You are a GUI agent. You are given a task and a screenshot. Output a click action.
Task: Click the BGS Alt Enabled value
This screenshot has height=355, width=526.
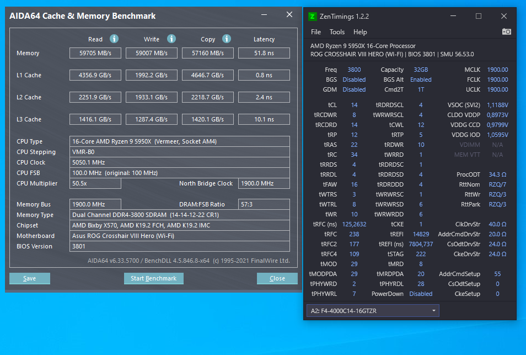point(421,80)
